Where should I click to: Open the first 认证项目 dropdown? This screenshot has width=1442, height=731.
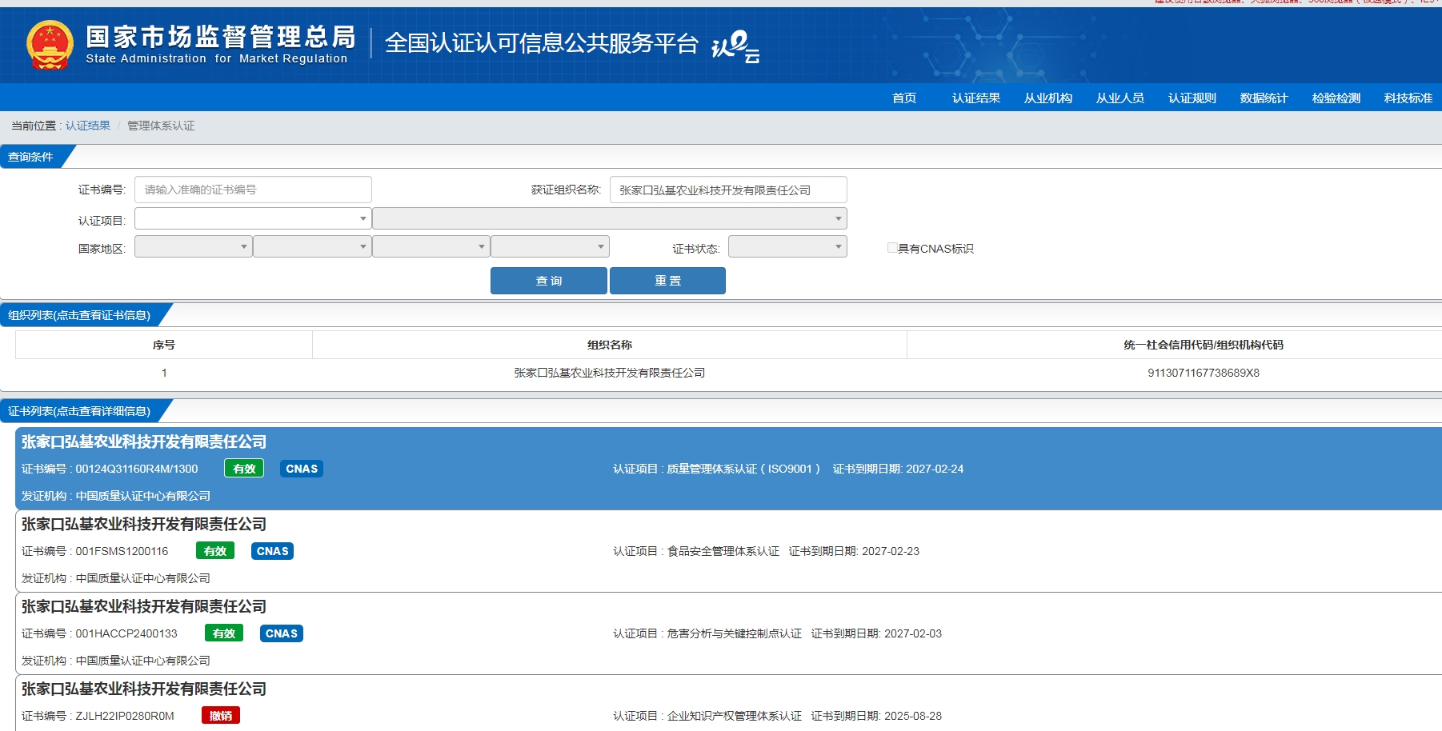(253, 218)
